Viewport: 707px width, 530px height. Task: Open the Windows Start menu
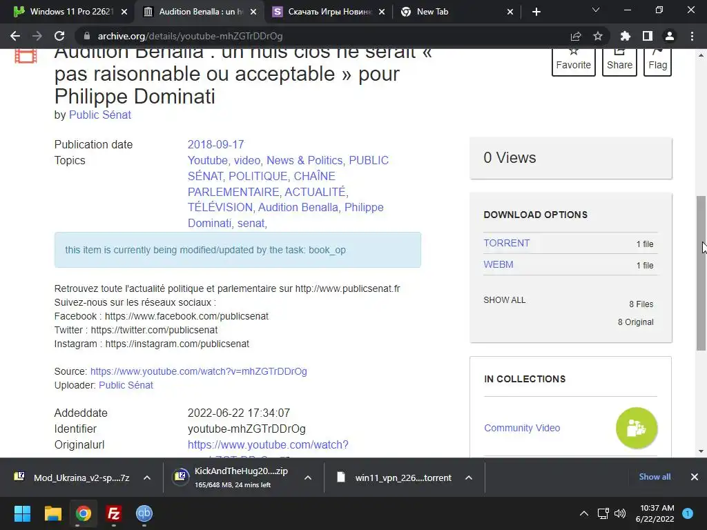pyautogui.click(x=22, y=513)
